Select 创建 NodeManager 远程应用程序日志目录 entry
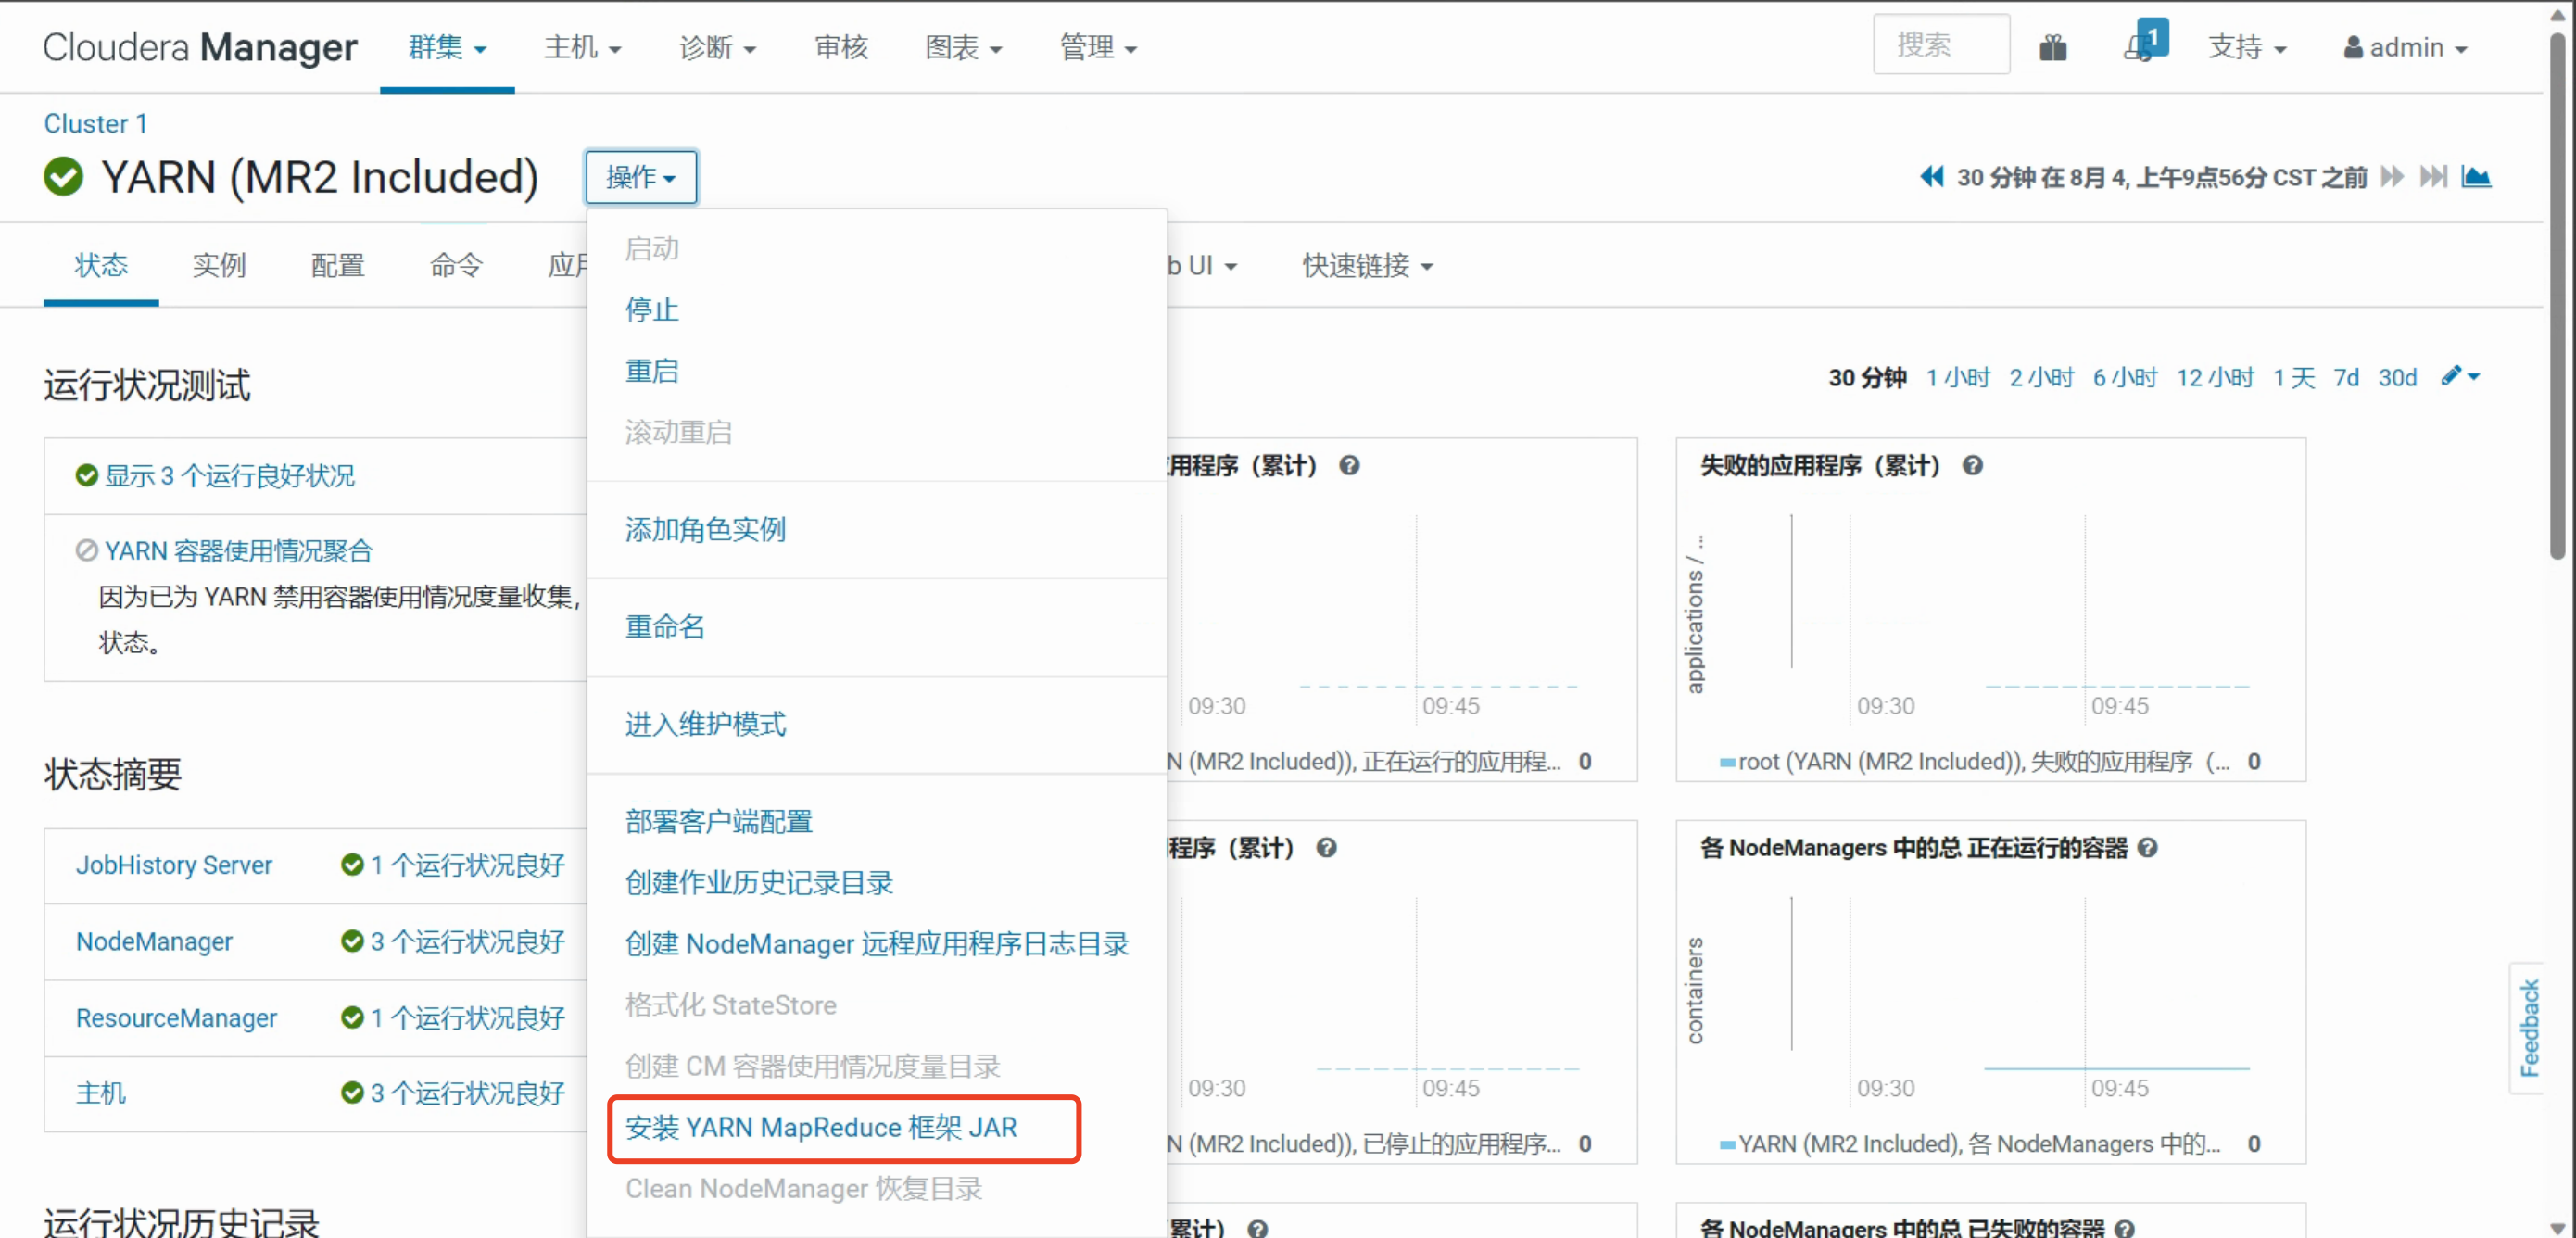The width and height of the screenshot is (2576, 1238). pyautogui.click(x=877, y=944)
